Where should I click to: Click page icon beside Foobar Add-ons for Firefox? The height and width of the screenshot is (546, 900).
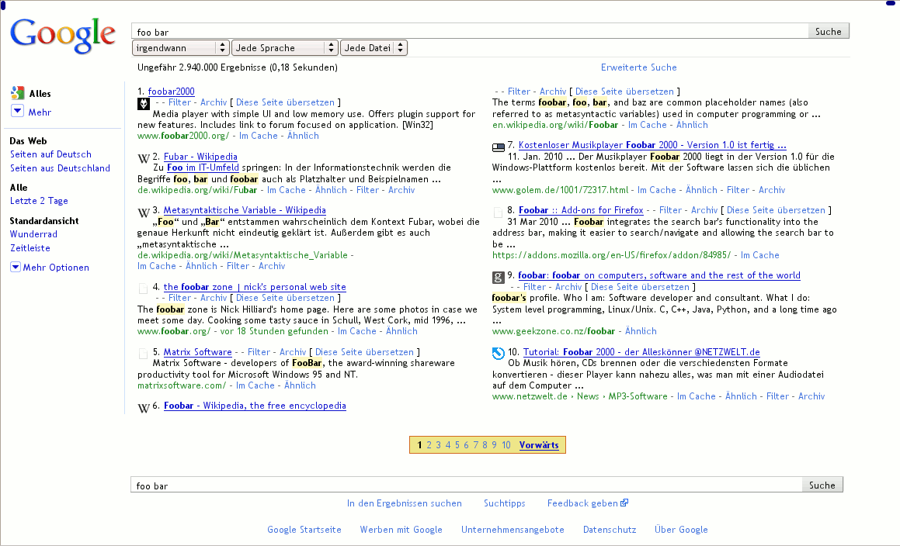499,213
